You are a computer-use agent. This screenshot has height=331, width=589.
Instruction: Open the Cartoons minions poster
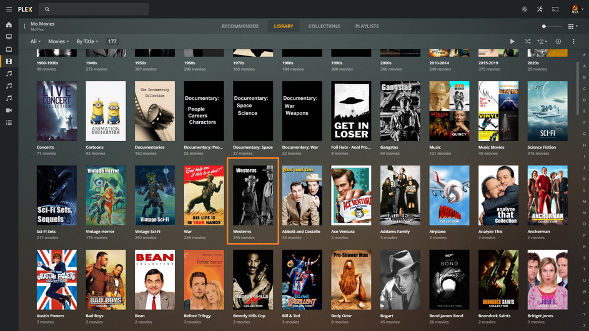(x=106, y=111)
